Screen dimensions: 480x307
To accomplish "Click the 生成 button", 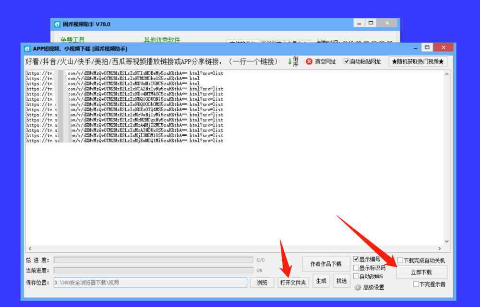I will point(321,281).
